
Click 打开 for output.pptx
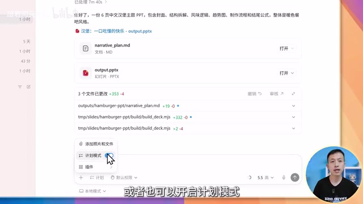tap(284, 73)
